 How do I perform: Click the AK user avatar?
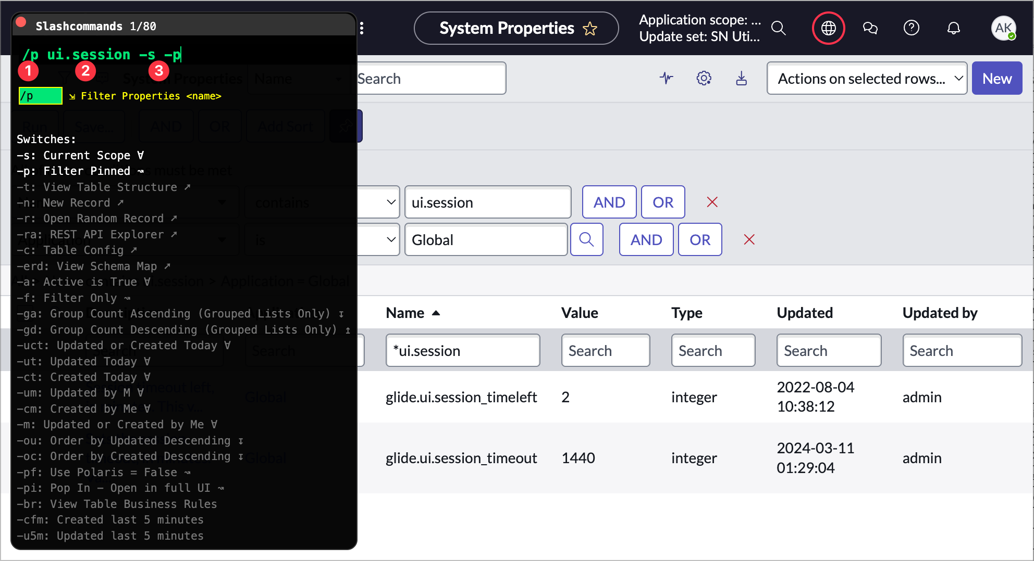pyautogui.click(x=1004, y=28)
